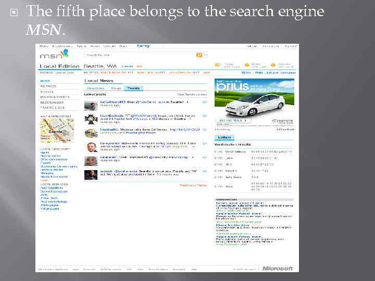The width and height of the screenshot is (375, 281).
Task: Click the last tweet's dark avatar
Action: [x=91, y=175]
